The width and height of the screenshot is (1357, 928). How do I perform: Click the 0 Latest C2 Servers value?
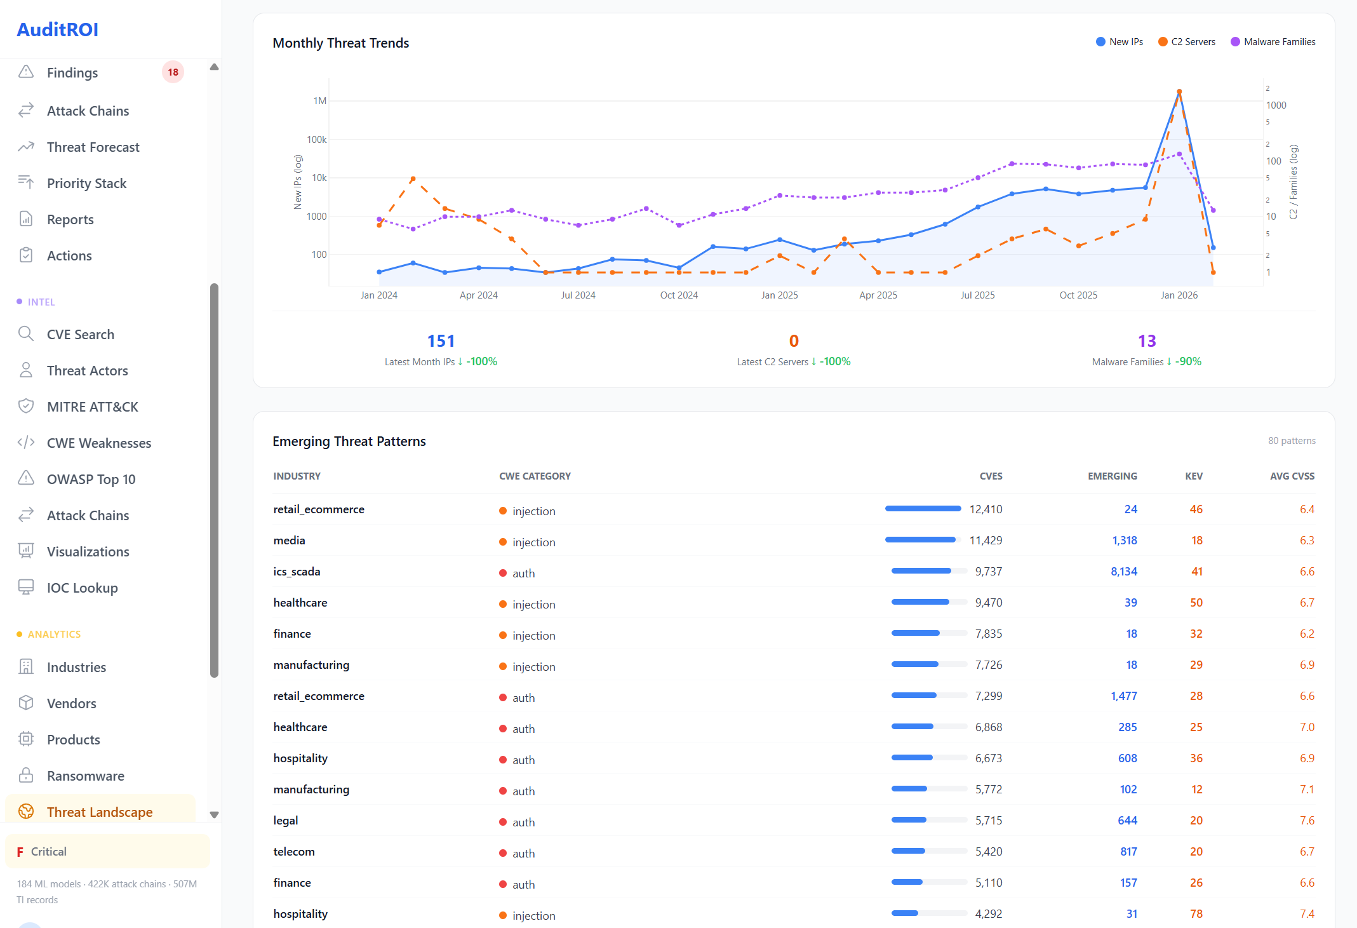point(794,341)
